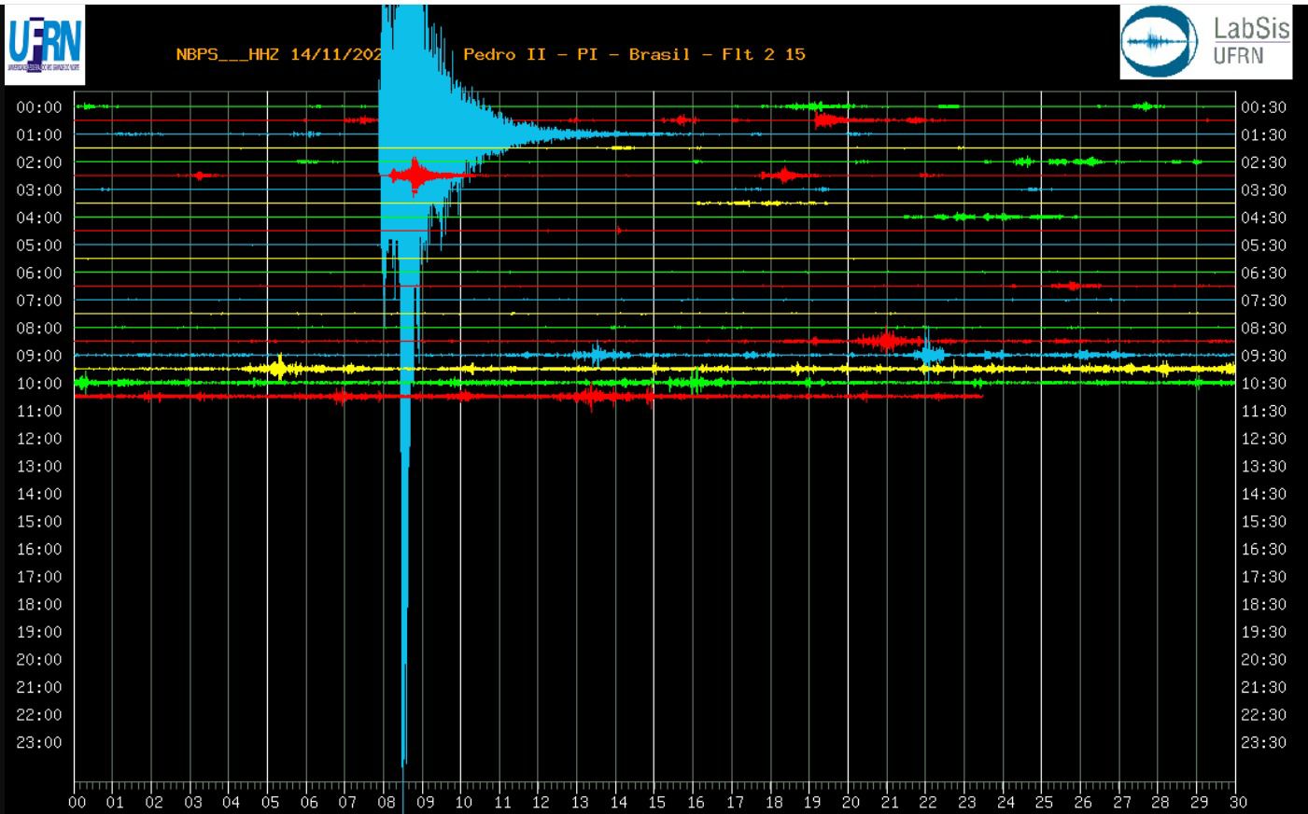Pick minute 30 on the bottom axis

[x=1237, y=802]
